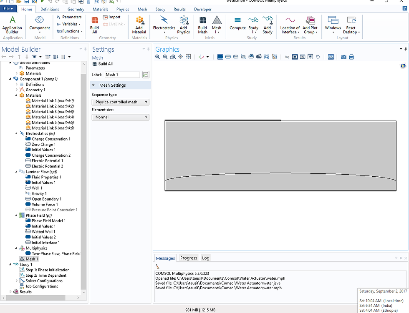Toggle the Select Box tool in Graphics toolbar
The width and height of the screenshot is (409, 313).
267,57
